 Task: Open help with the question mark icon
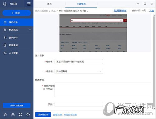click(x=21, y=115)
